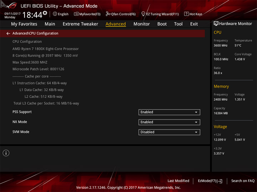This screenshot has width=257, height=192.
Task: Click the Hot Keys question mark icon
Action: [186, 14]
